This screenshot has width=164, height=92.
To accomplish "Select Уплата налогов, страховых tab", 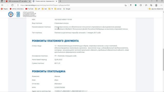I will pyautogui.click(x=45, y=1).
